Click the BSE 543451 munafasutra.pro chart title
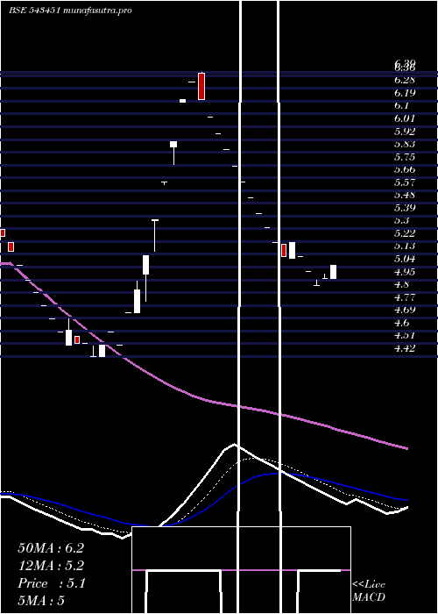 pyautogui.click(x=70, y=11)
